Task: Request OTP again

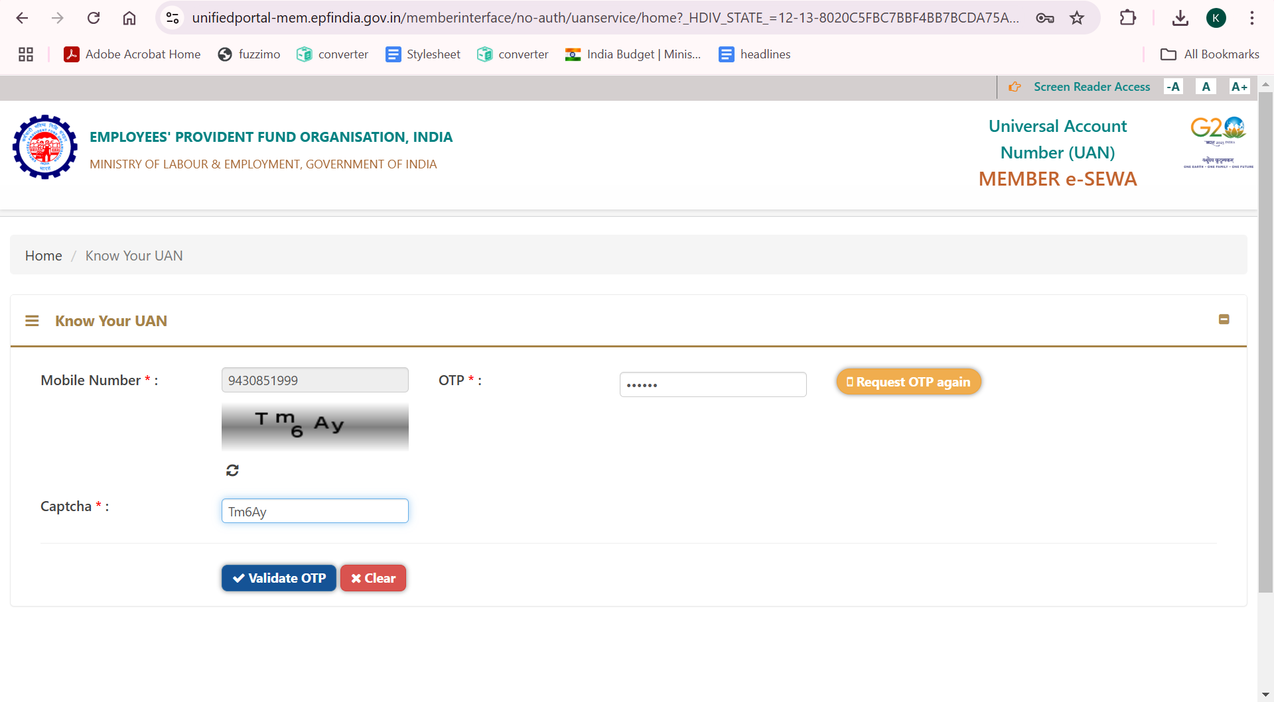Action: [x=908, y=381]
